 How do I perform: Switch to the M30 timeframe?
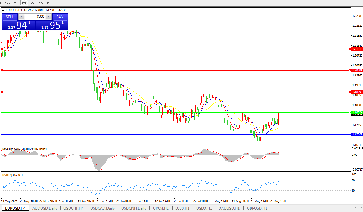click(8, 2)
